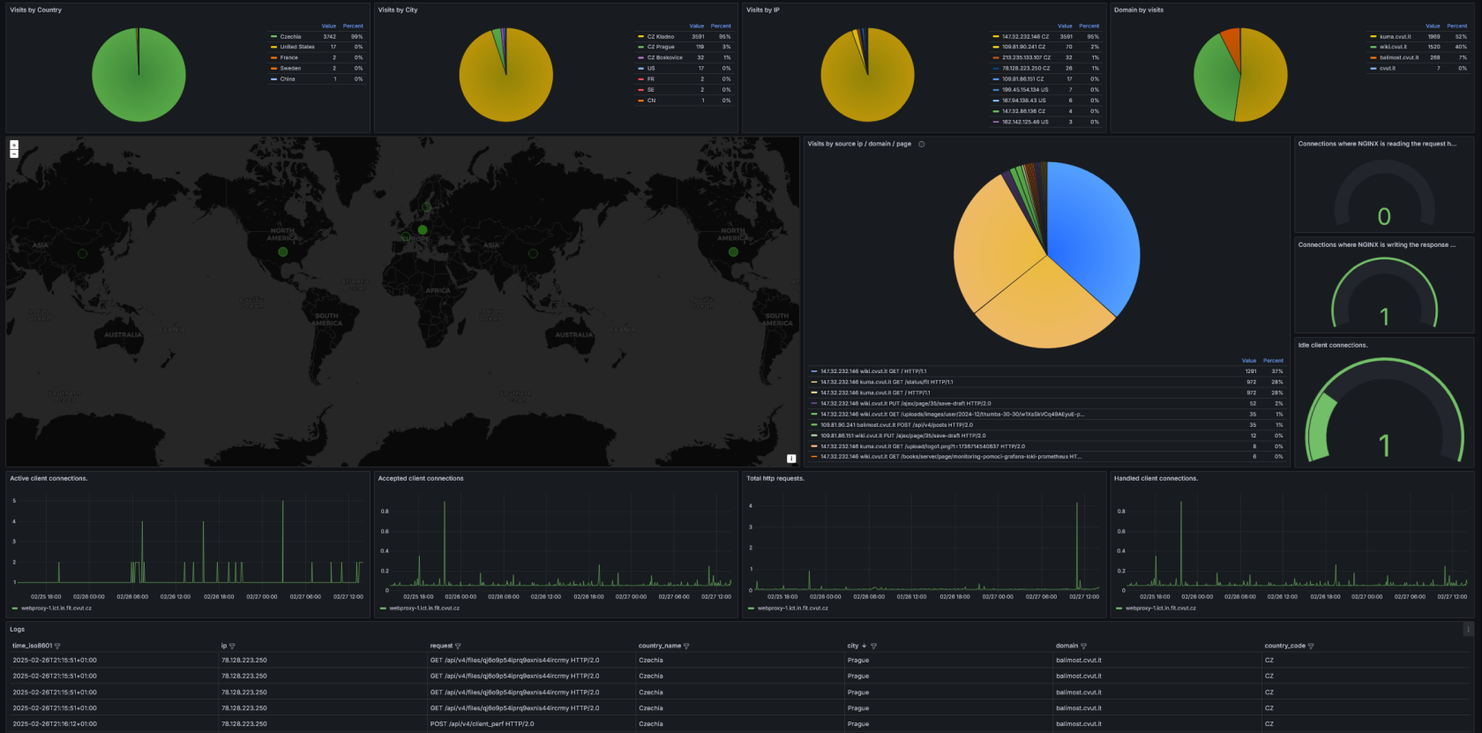Image resolution: width=1482 pixels, height=733 pixels.
Task: Filter the ip column in Logs
Action: 232,647
